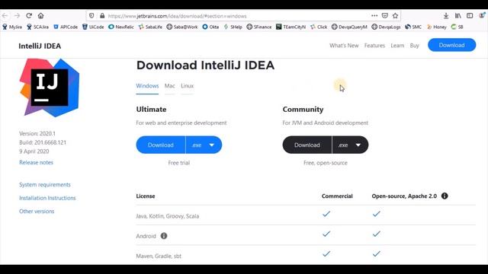Open the browser home page icon
The width and height of the screenshot is (488, 274).
40,15
